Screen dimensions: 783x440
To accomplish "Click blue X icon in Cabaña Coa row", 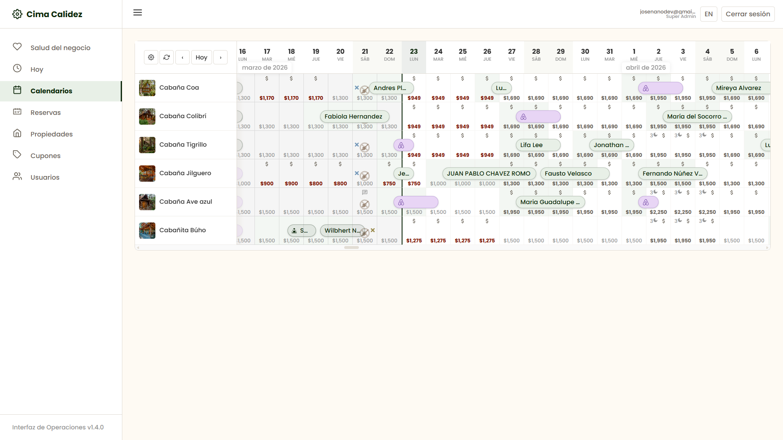I will tap(357, 88).
